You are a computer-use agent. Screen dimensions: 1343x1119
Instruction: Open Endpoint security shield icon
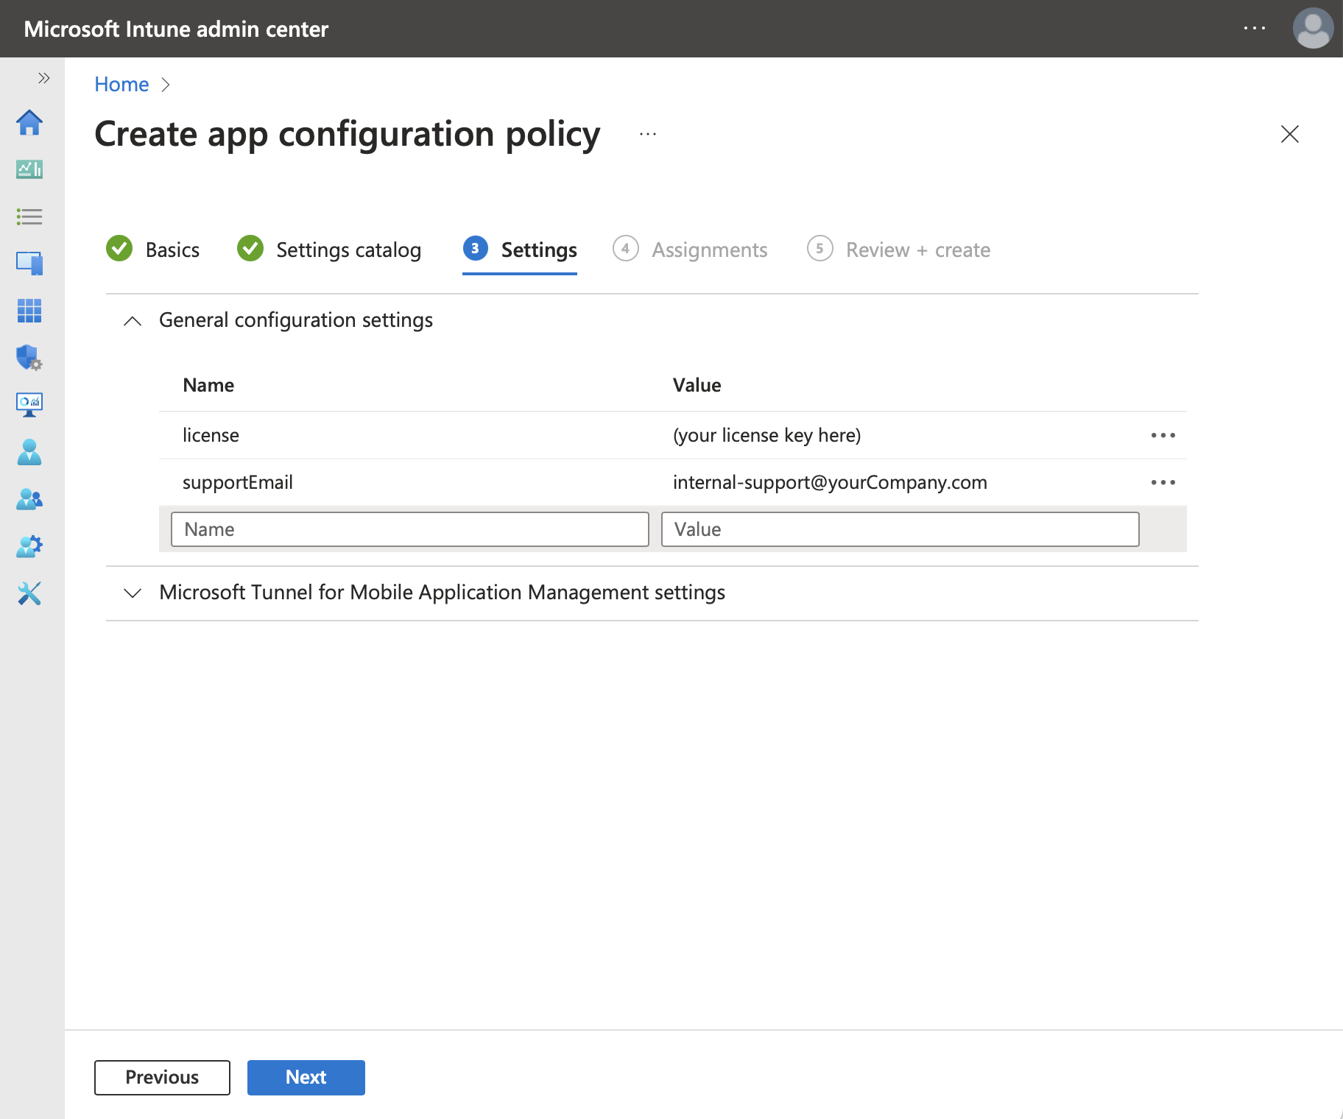[29, 358]
